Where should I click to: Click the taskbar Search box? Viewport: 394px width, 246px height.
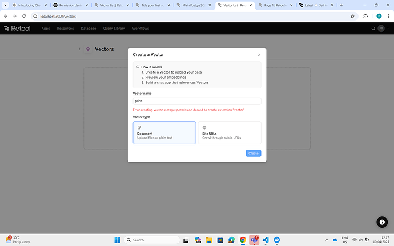(x=152, y=240)
